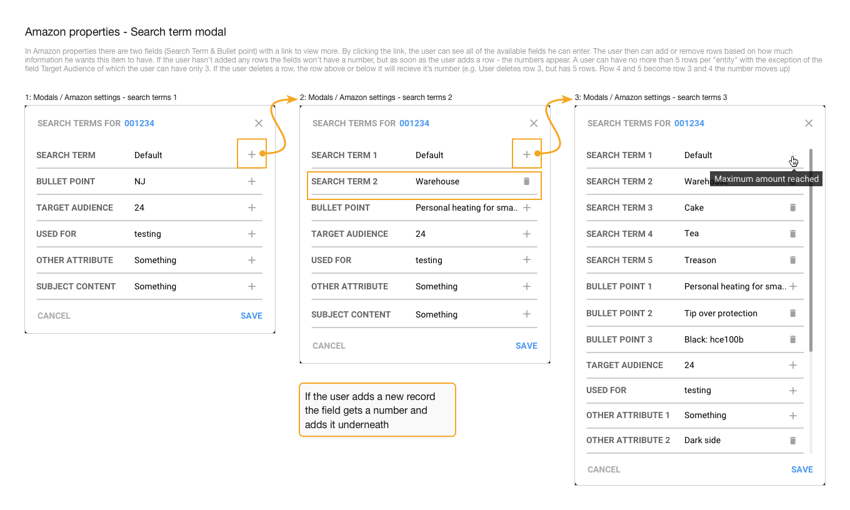Delete the Search Term 3 Cake row

(793, 207)
